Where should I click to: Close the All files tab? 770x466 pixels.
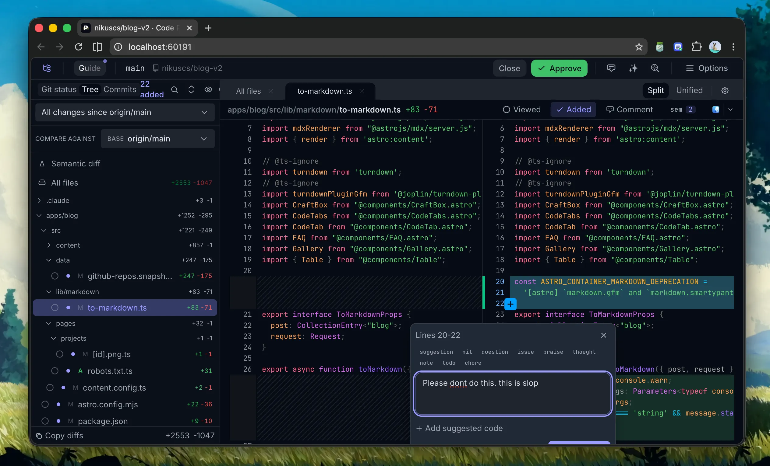click(270, 91)
